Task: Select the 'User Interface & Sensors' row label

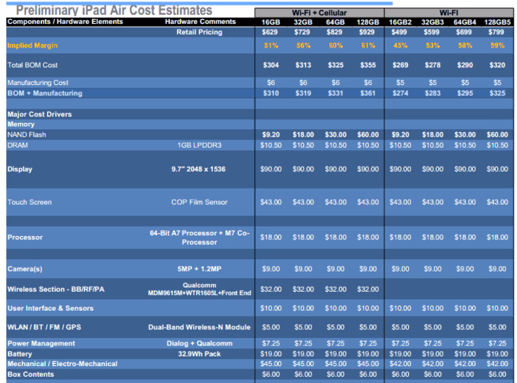Action: point(50,309)
